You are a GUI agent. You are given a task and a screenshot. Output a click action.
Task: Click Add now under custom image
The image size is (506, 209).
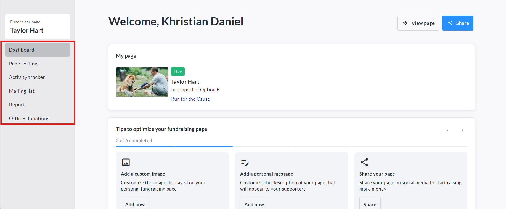(135, 204)
